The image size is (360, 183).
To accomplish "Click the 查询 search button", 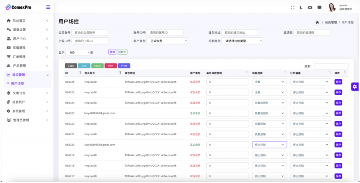I will click(x=112, y=52).
